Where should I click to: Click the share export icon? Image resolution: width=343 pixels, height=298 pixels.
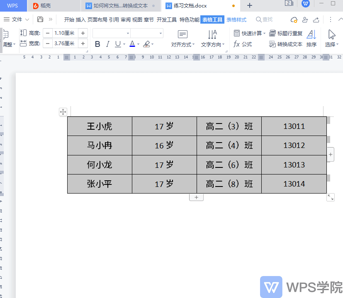316,19
